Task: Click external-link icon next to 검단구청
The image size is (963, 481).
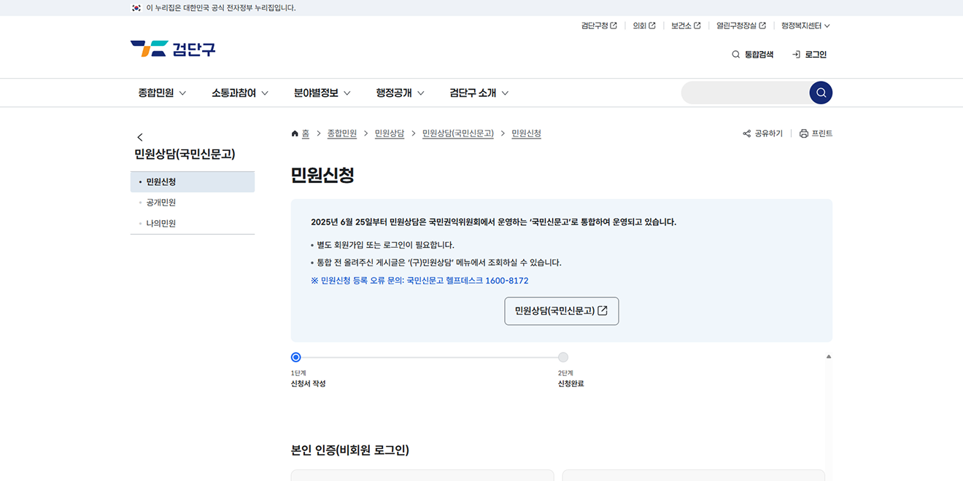Action: pyautogui.click(x=614, y=26)
